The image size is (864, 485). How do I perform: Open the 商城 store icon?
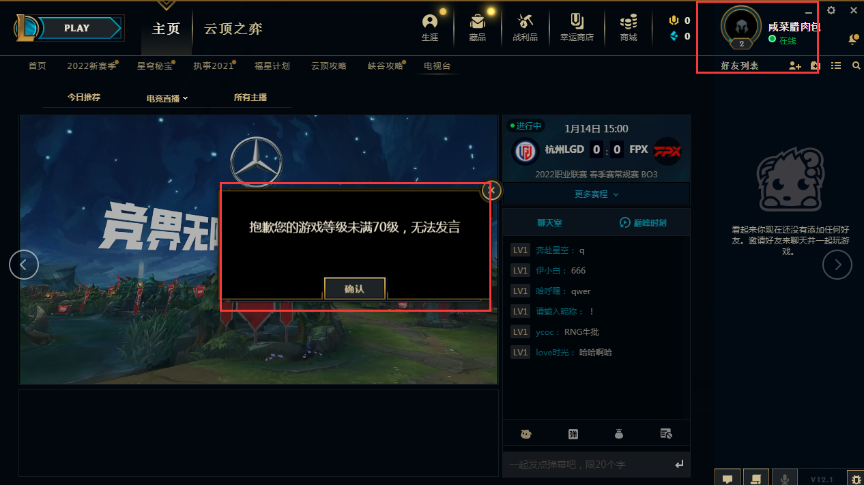pyautogui.click(x=629, y=28)
